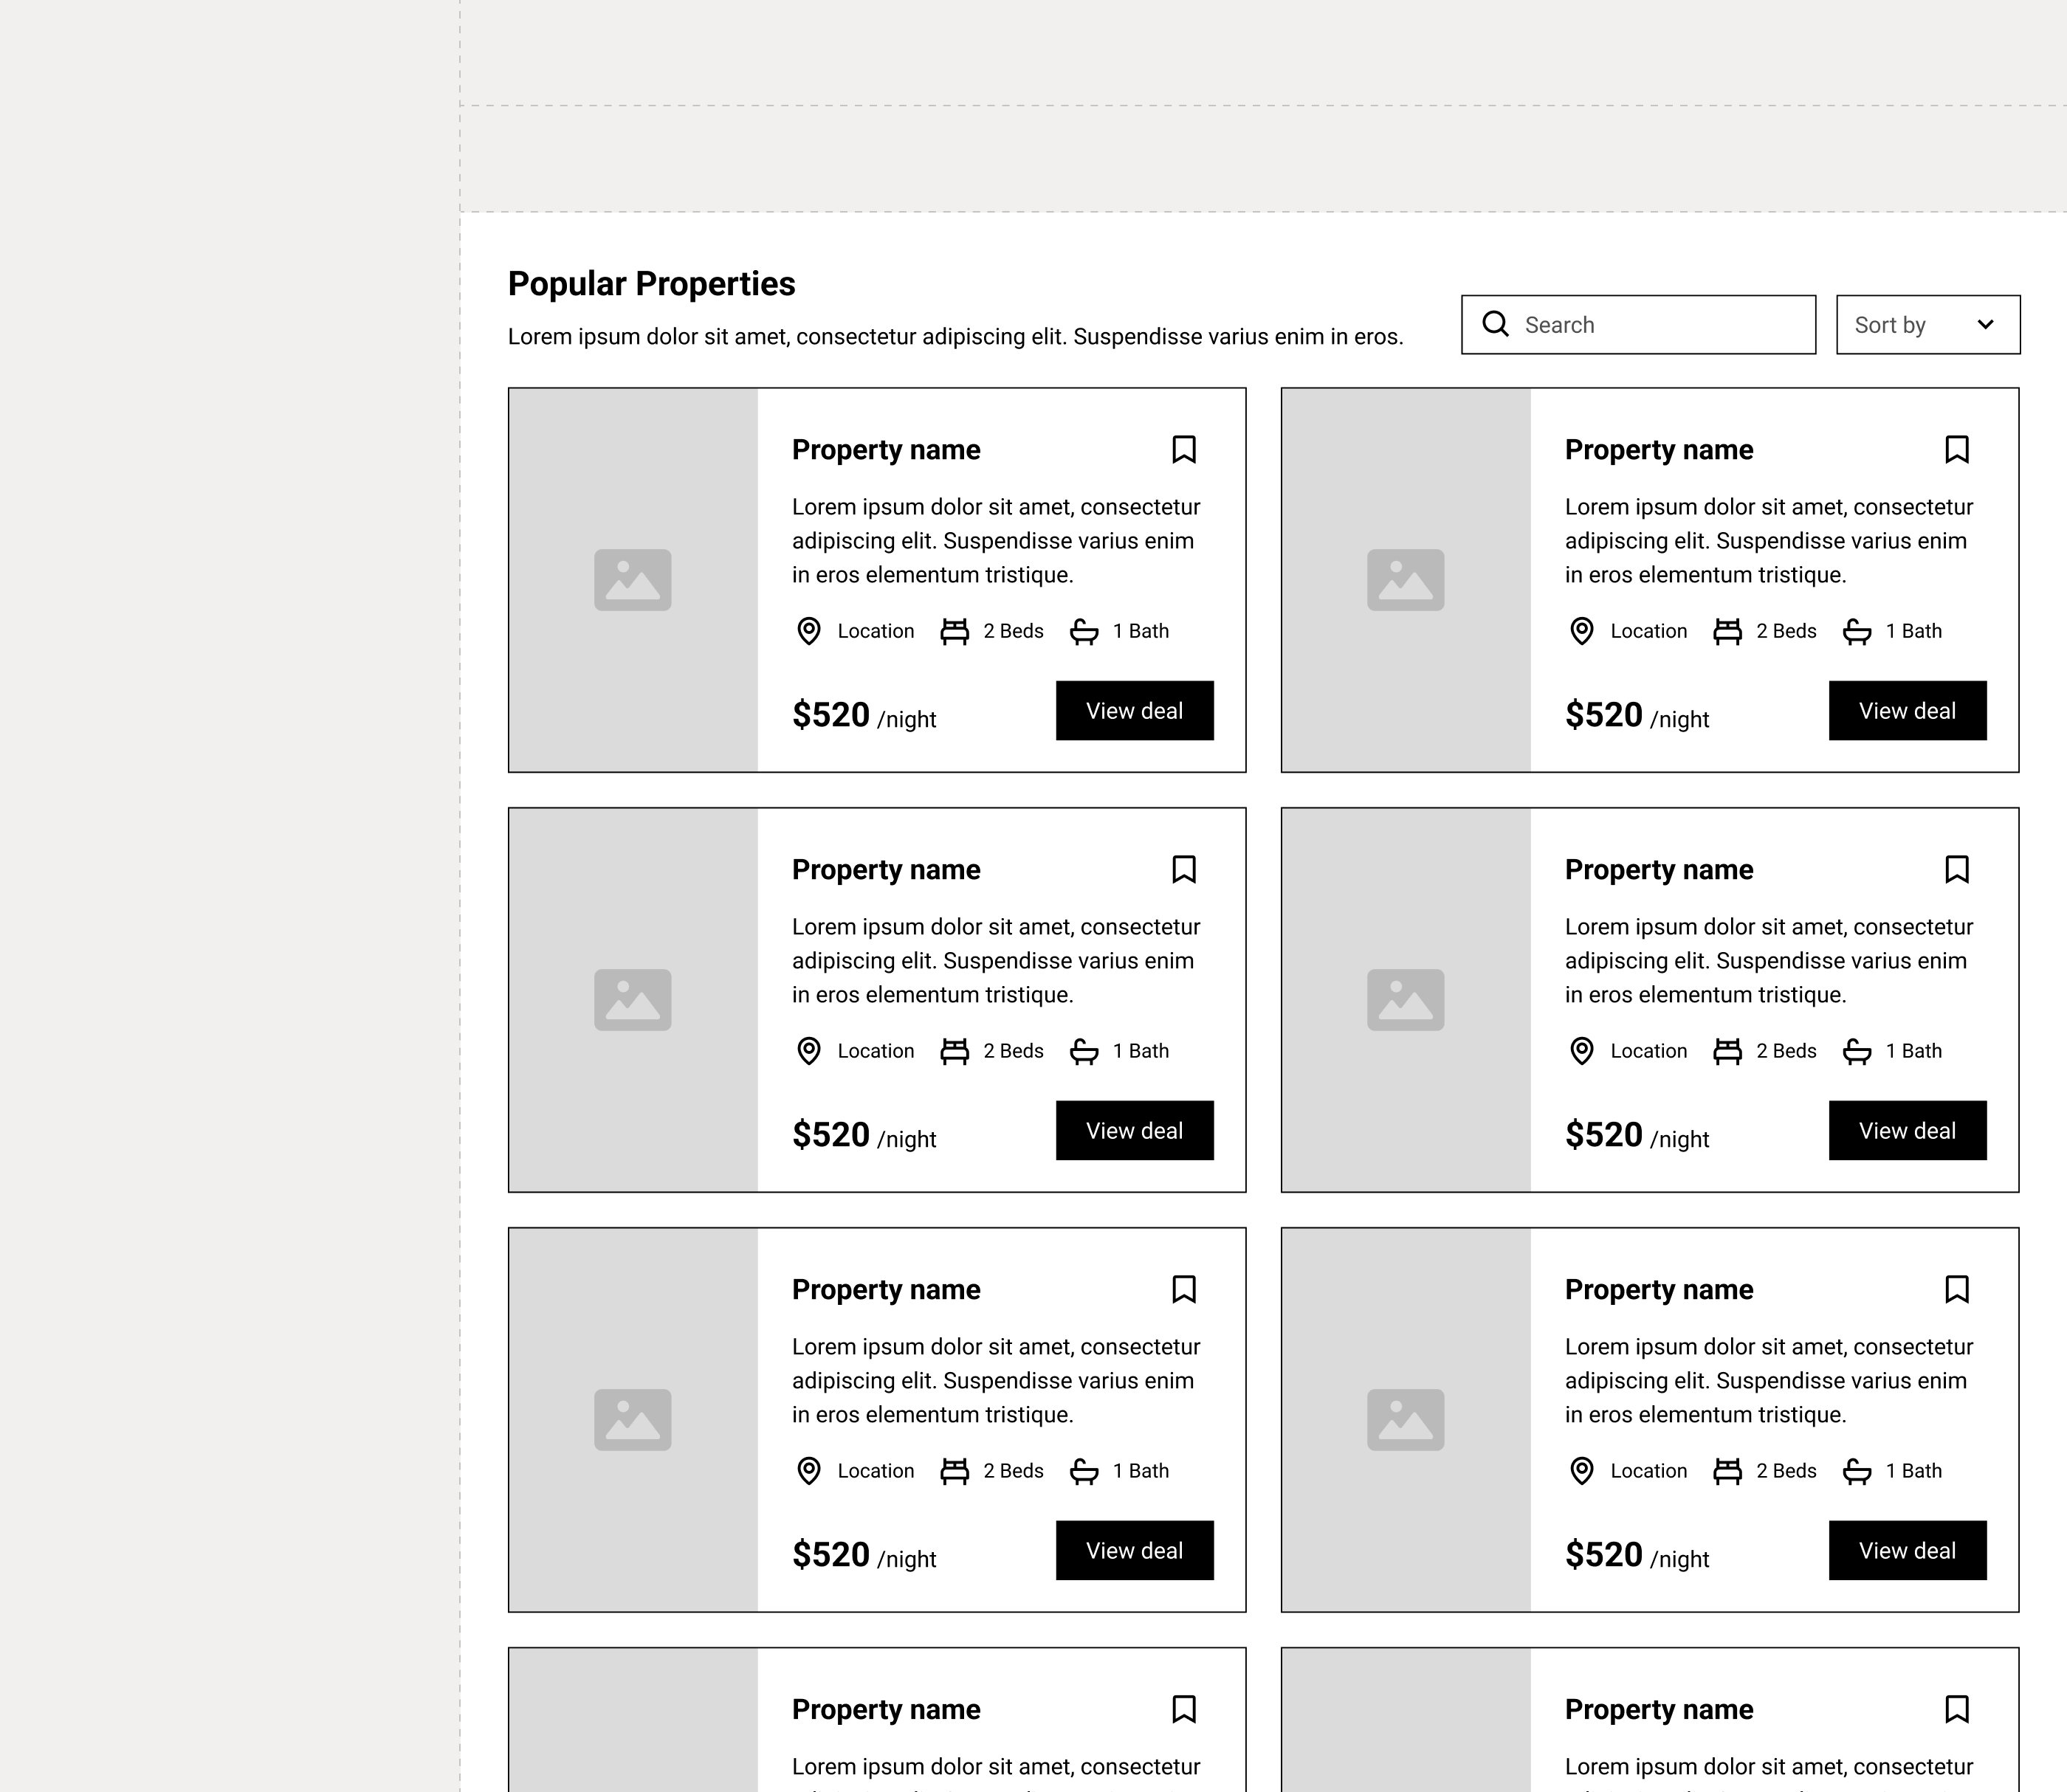Bookmark the second-row right property card
This screenshot has height=1792, width=2067.
(1957, 870)
